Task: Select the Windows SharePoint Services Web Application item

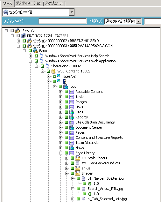Action: pos(80,61)
